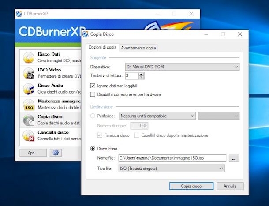Toggle the Finalizza disco checkbox
This screenshot has width=269, height=206.
click(x=100, y=135)
